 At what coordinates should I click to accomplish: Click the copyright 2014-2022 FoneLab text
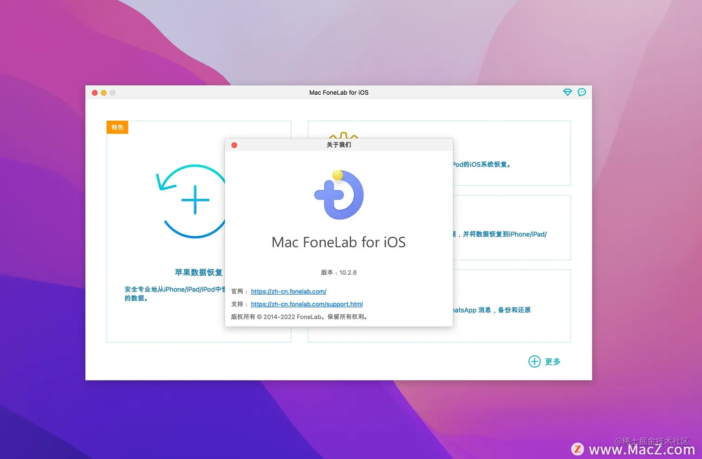coord(300,317)
